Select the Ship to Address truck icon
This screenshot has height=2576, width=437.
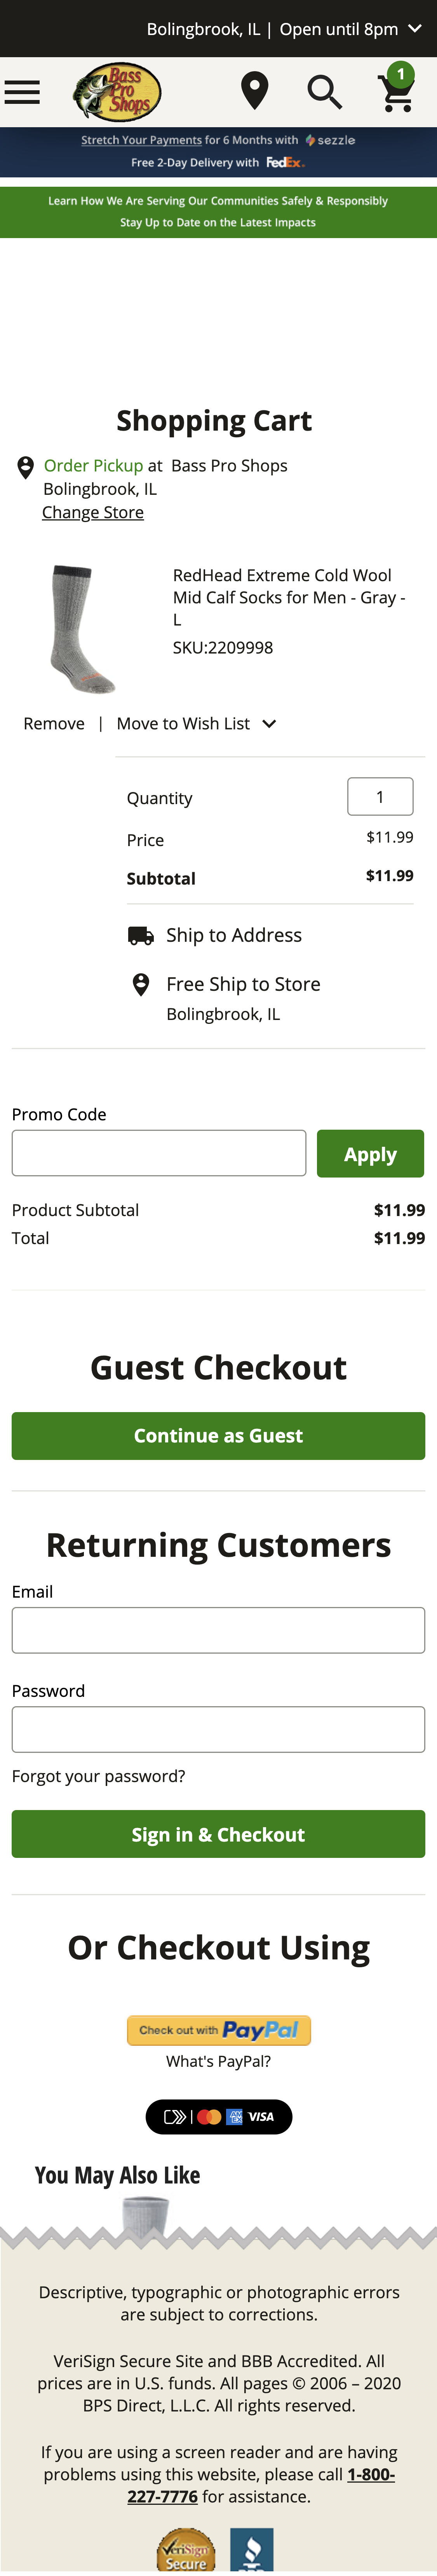[141, 935]
